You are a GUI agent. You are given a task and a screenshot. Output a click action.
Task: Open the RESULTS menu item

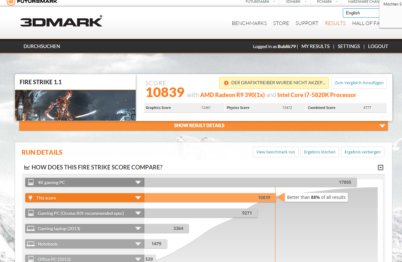(335, 23)
